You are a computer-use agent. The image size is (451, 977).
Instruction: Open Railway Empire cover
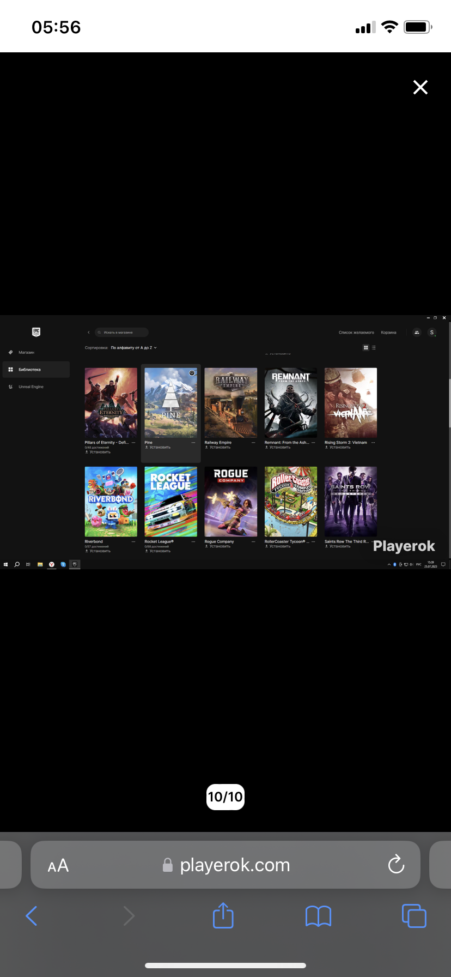(x=231, y=402)
